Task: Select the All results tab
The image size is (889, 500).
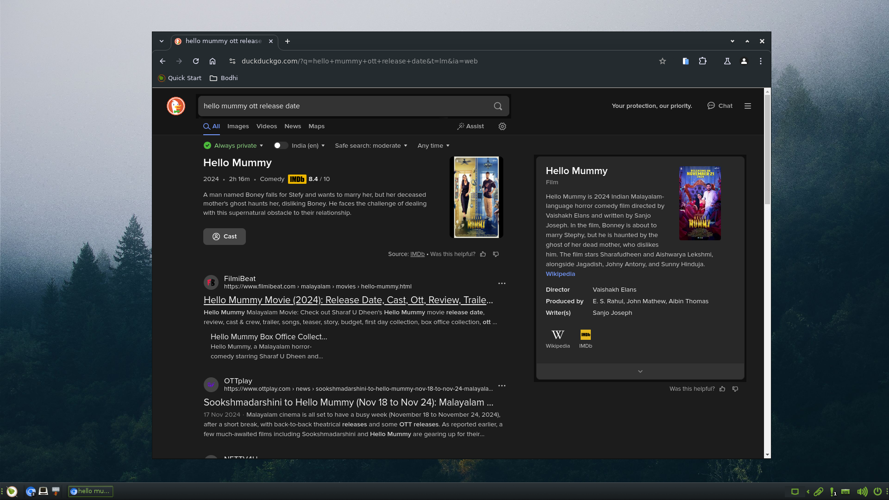Action: point(212,126)
